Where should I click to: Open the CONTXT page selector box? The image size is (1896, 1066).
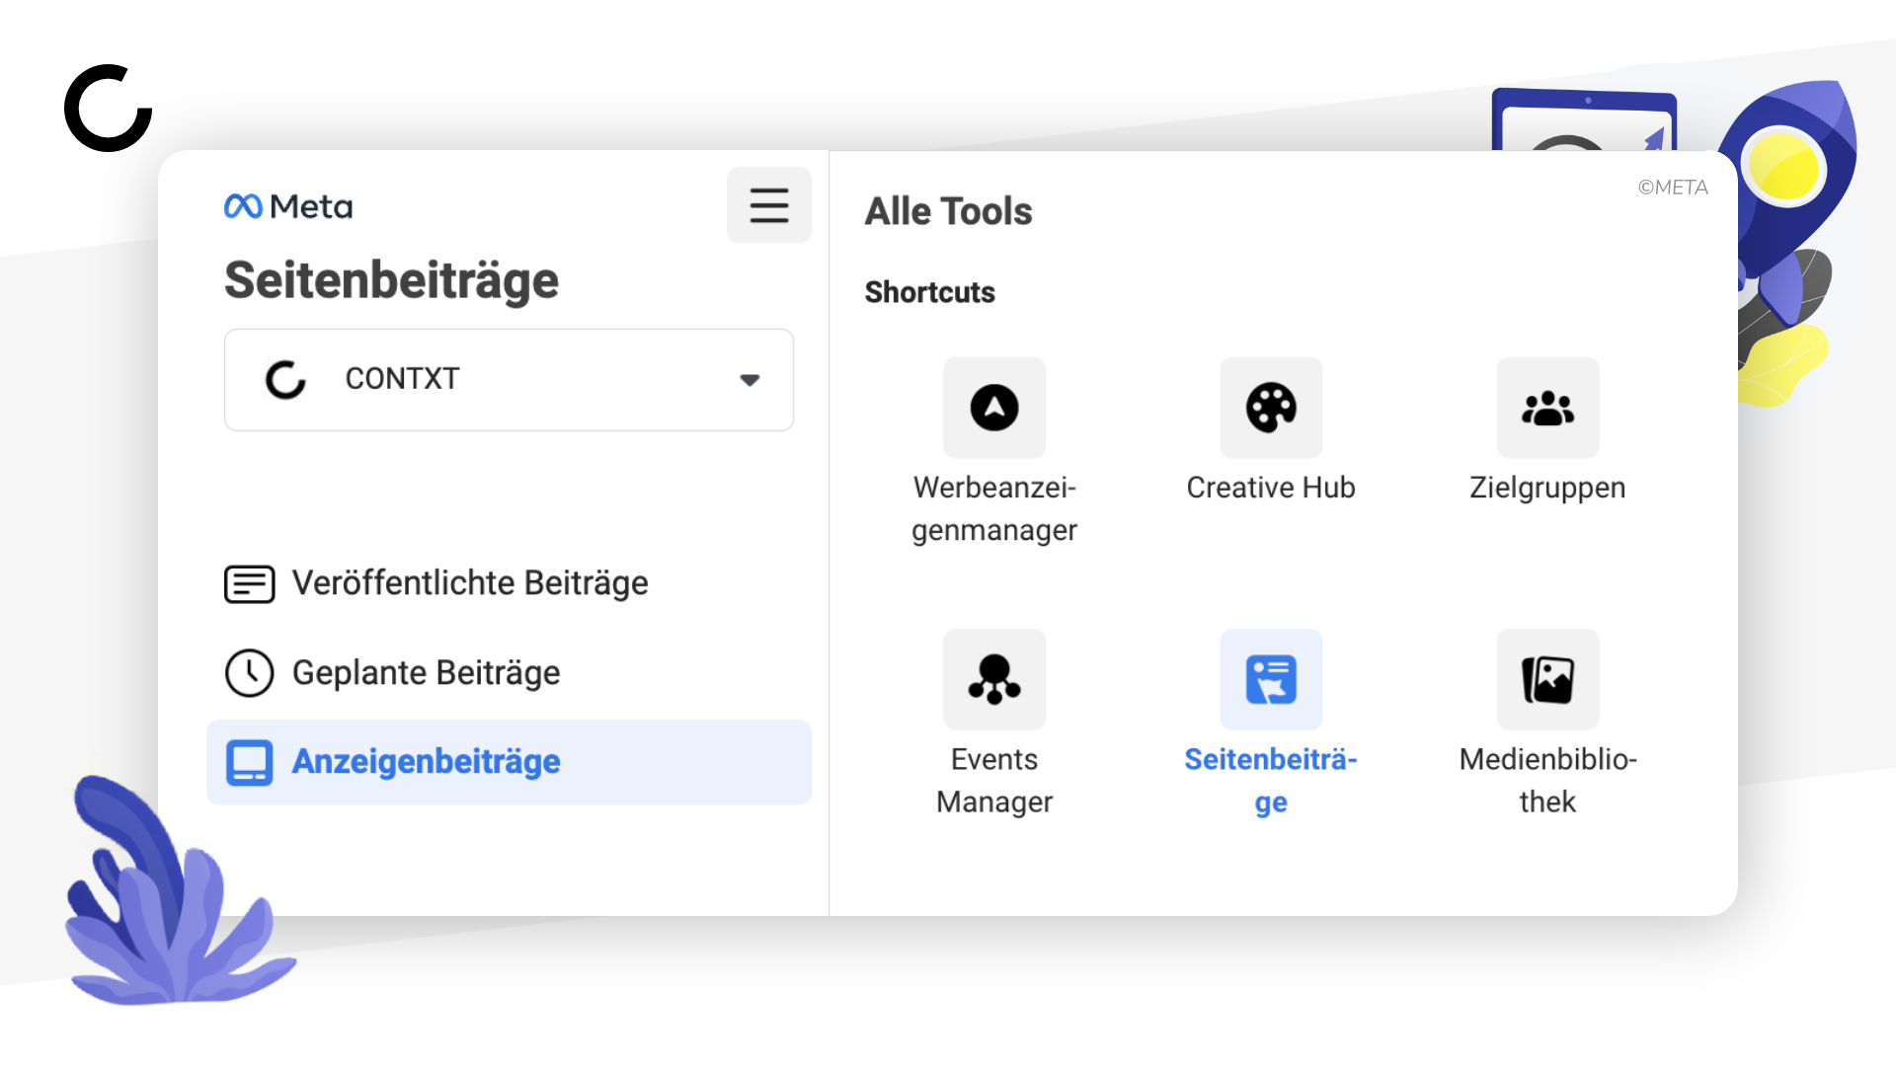point(509,380)
